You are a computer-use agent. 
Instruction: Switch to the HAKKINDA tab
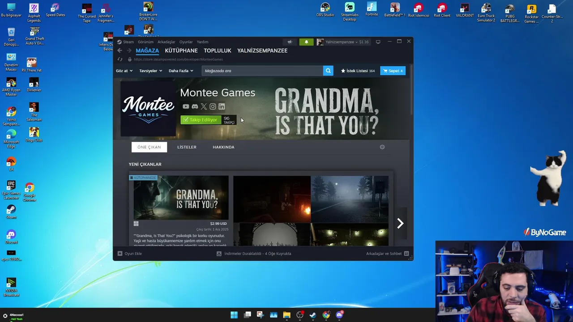[x=223, y=147]
